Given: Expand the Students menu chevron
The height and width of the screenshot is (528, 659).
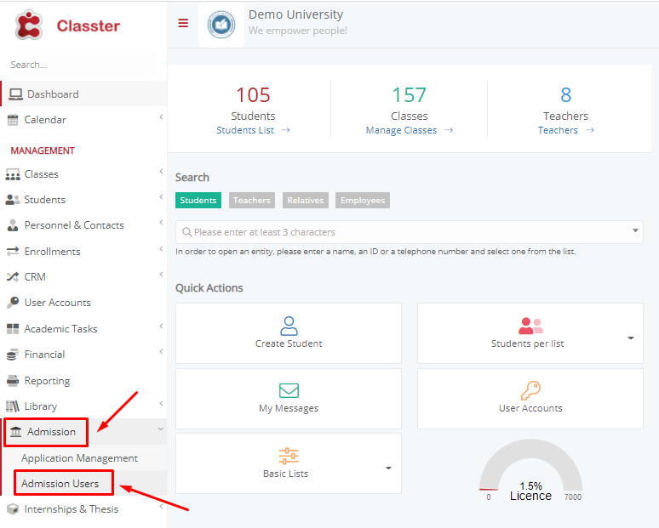Looking at the screenshot, I should pyautogui.click(x=161, y=197).
